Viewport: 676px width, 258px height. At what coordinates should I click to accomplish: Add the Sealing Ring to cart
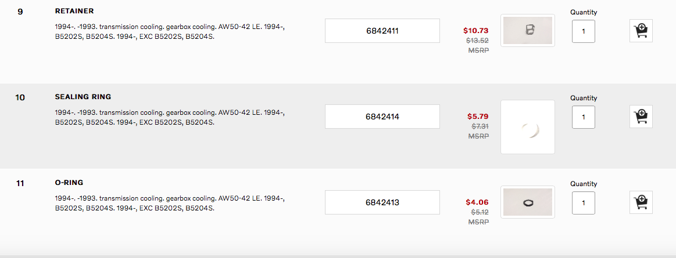[641, 117]
